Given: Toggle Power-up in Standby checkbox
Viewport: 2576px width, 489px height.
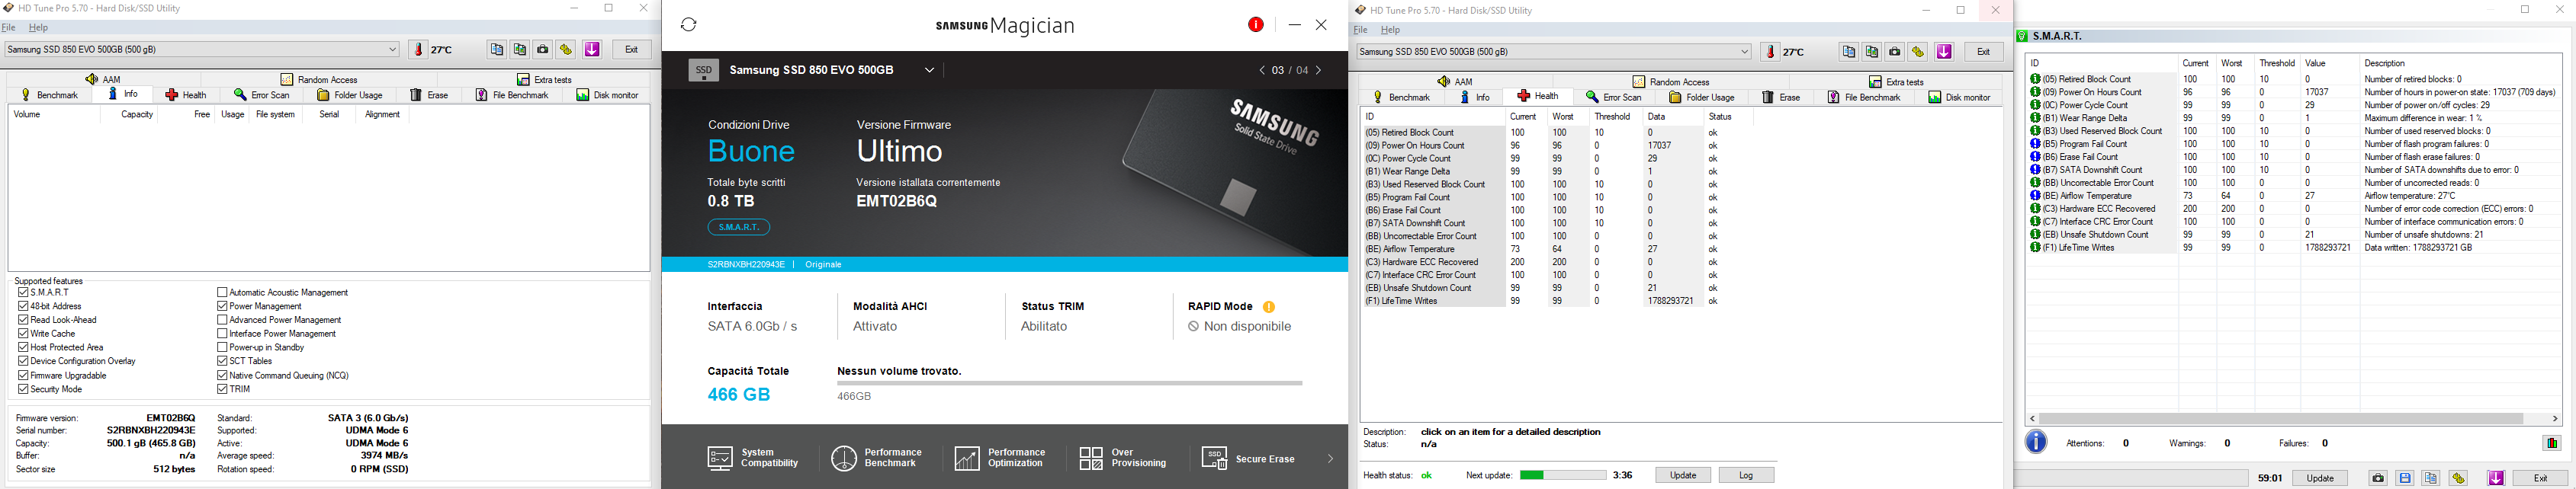Looking at the screenshot, I should pyautogui.click(x=222, y=347).
